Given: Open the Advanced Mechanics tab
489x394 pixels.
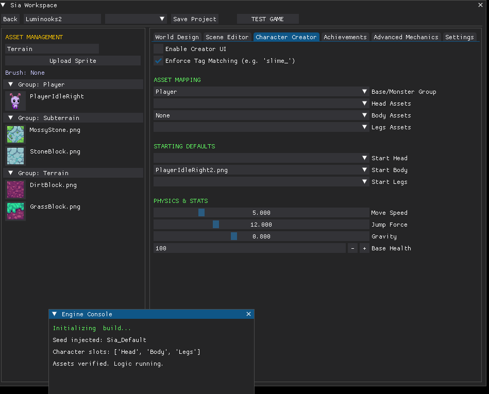Looking at the screenshot, I should [406, 37].
